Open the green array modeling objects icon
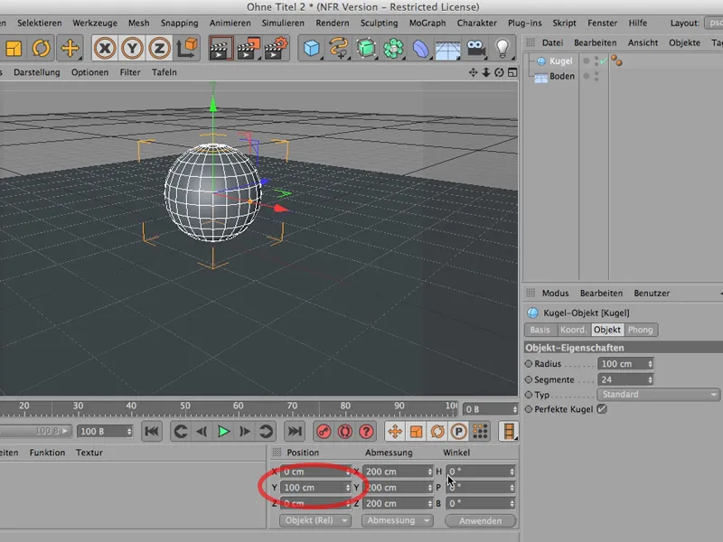This screenshot has height=542, width=723. [393, 48]
